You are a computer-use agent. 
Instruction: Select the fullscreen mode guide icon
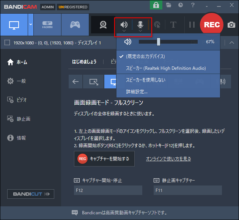(x=110, y=82)
